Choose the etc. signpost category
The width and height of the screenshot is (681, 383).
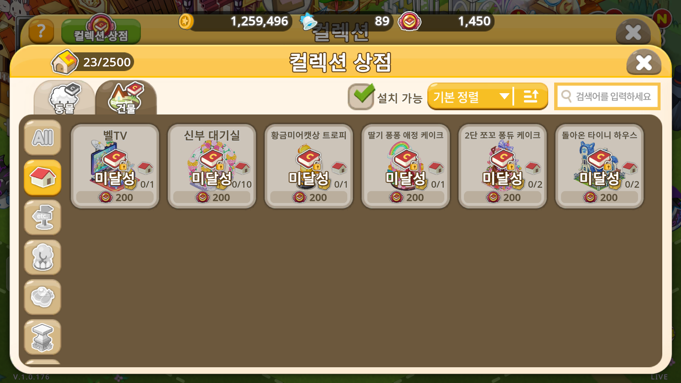[43, 217]
